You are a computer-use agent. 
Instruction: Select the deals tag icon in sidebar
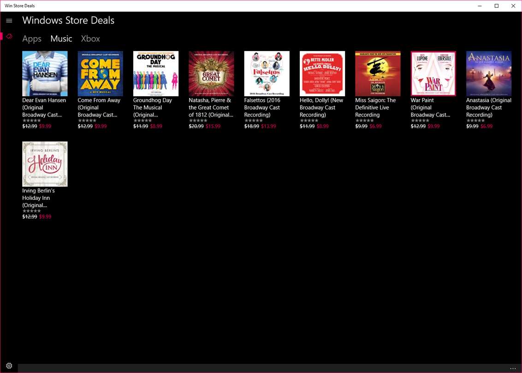(x=9, y=36)
